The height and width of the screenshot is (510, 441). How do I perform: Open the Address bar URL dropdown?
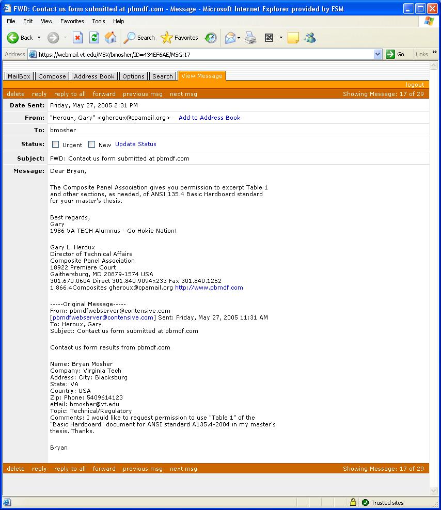pos(377,54)
